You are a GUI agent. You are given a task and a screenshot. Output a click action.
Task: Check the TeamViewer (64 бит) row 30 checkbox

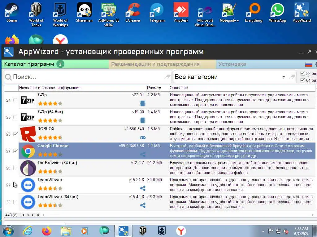click(15, 202)
